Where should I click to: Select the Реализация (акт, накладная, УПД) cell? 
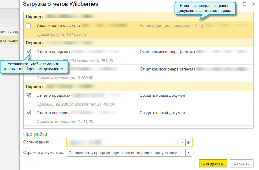coord(195,26)
